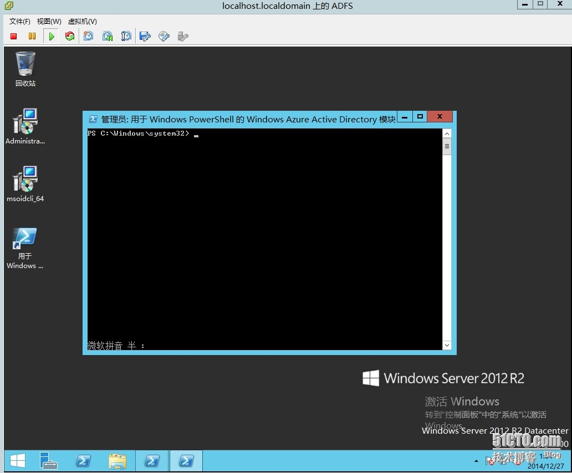Click the PowerShell scrollbar down arrow
This screenshot has width=572, height=473.
[x=447, y=345]
